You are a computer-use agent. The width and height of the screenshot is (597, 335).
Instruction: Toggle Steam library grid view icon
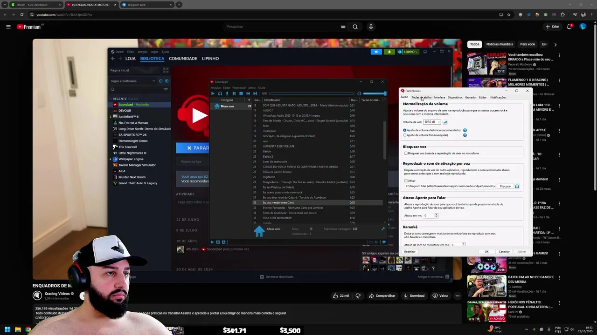pyautogui.click(x=166, y=70)
